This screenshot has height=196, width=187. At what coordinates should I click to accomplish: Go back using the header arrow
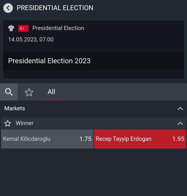pyautogui.click(x=8, y=8)
